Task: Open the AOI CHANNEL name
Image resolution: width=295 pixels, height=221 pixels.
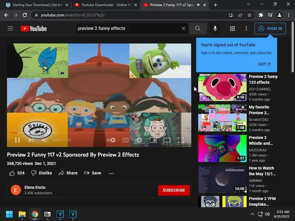Action: pyautogui.click(x=260, y=89)
